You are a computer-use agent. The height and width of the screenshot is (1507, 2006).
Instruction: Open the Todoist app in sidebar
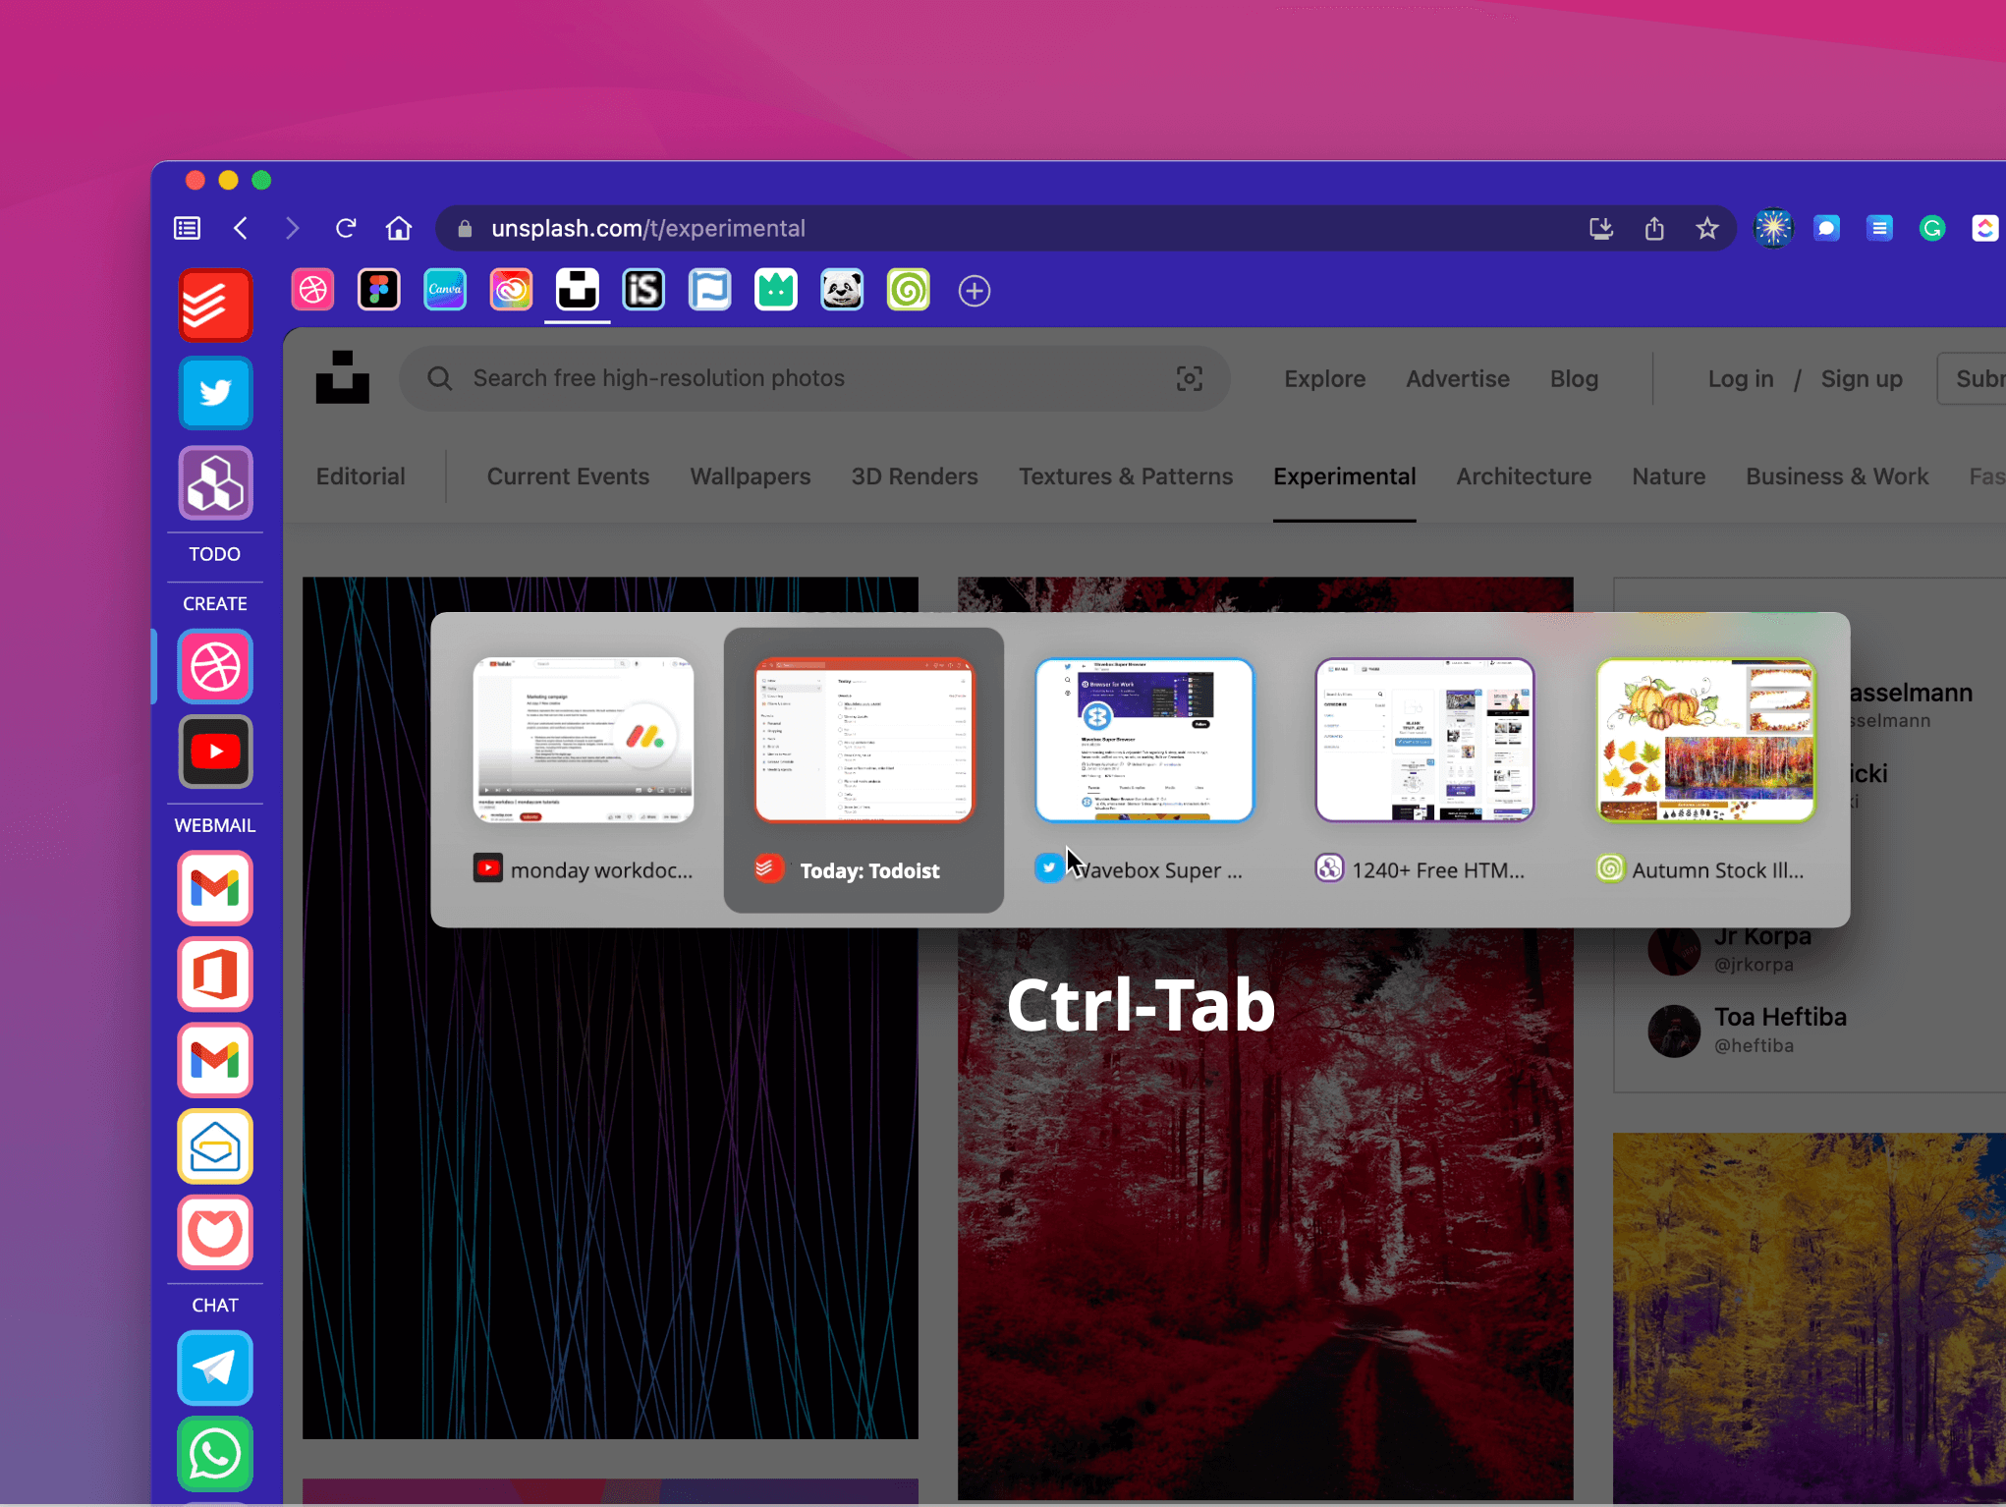coord(215,307)
